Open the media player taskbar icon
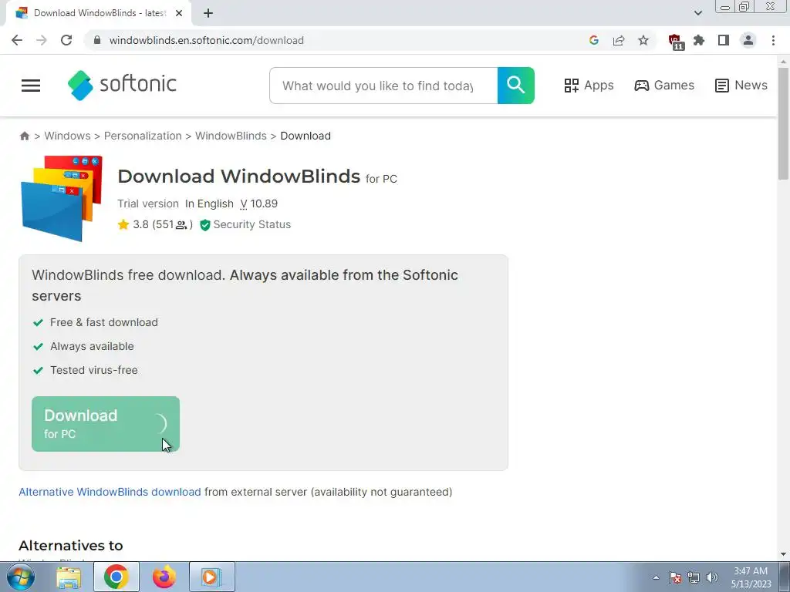The width and height of the screenshot is (790, 592). pyautogui.click(x=211, y=577)
